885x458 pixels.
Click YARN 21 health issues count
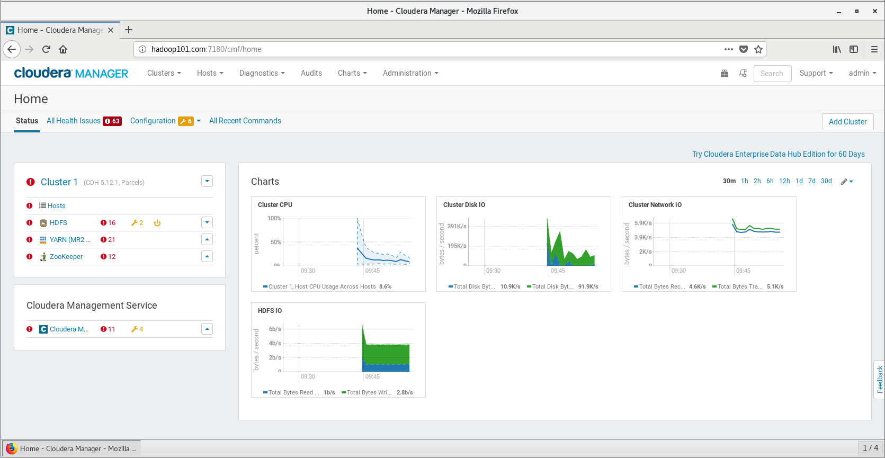click(108, 240)
